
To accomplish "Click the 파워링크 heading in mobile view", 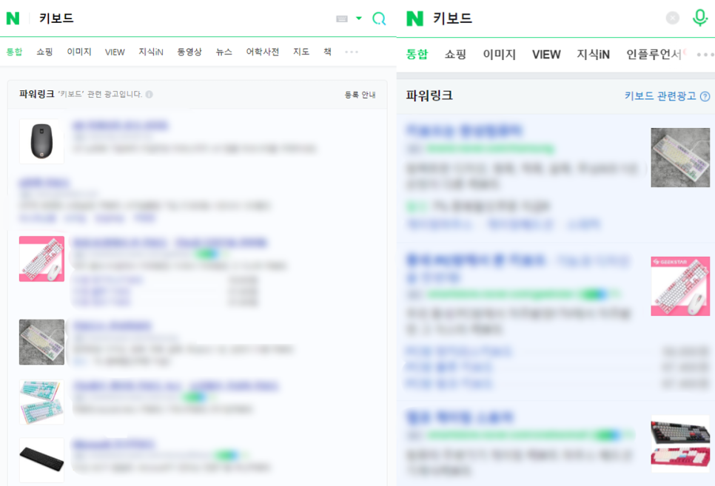I will pos(429,95).
